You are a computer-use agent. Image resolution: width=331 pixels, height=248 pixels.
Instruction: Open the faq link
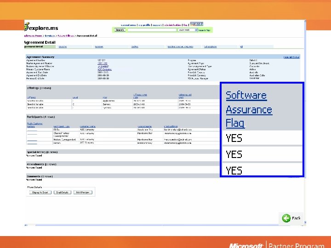point(185,25)
